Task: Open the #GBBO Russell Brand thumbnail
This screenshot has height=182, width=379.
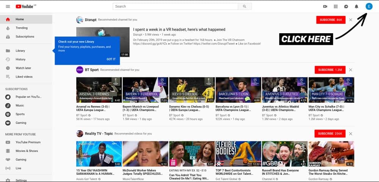Action: (x=285, y=154)
